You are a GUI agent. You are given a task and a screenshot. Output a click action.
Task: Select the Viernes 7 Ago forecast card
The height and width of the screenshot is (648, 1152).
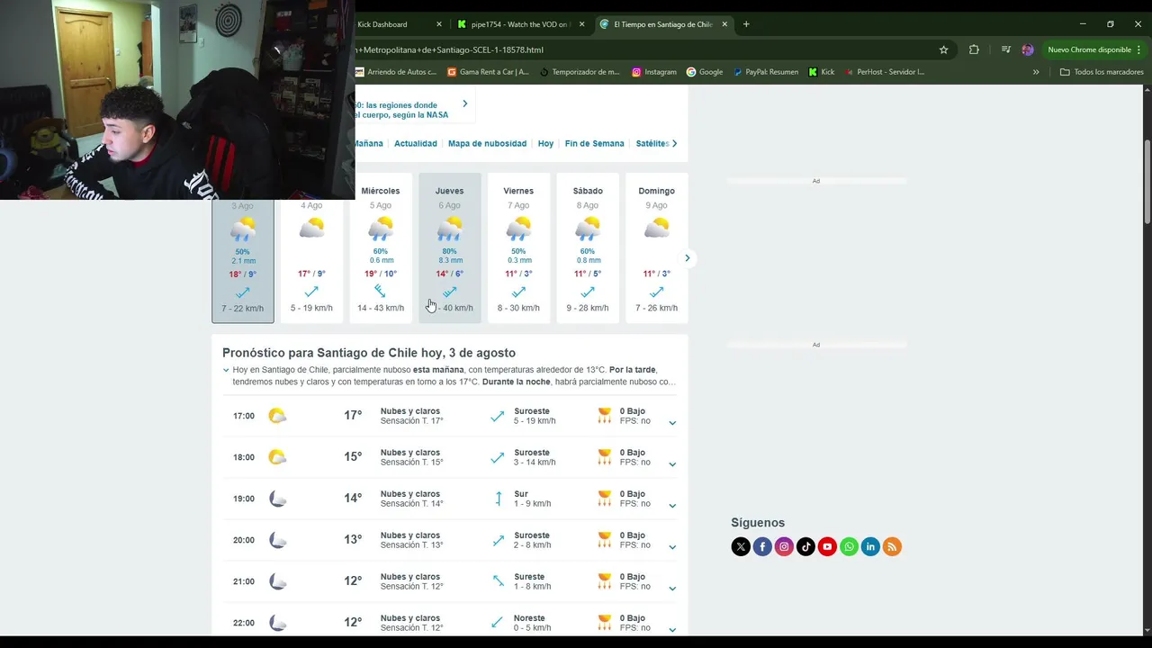coord(518,247)
